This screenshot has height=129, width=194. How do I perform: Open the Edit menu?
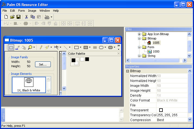coord(12,11)
